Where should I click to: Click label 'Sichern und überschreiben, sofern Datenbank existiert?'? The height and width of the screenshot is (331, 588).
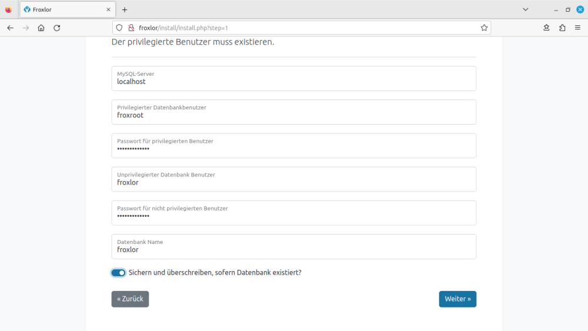(x=215, y=273)
